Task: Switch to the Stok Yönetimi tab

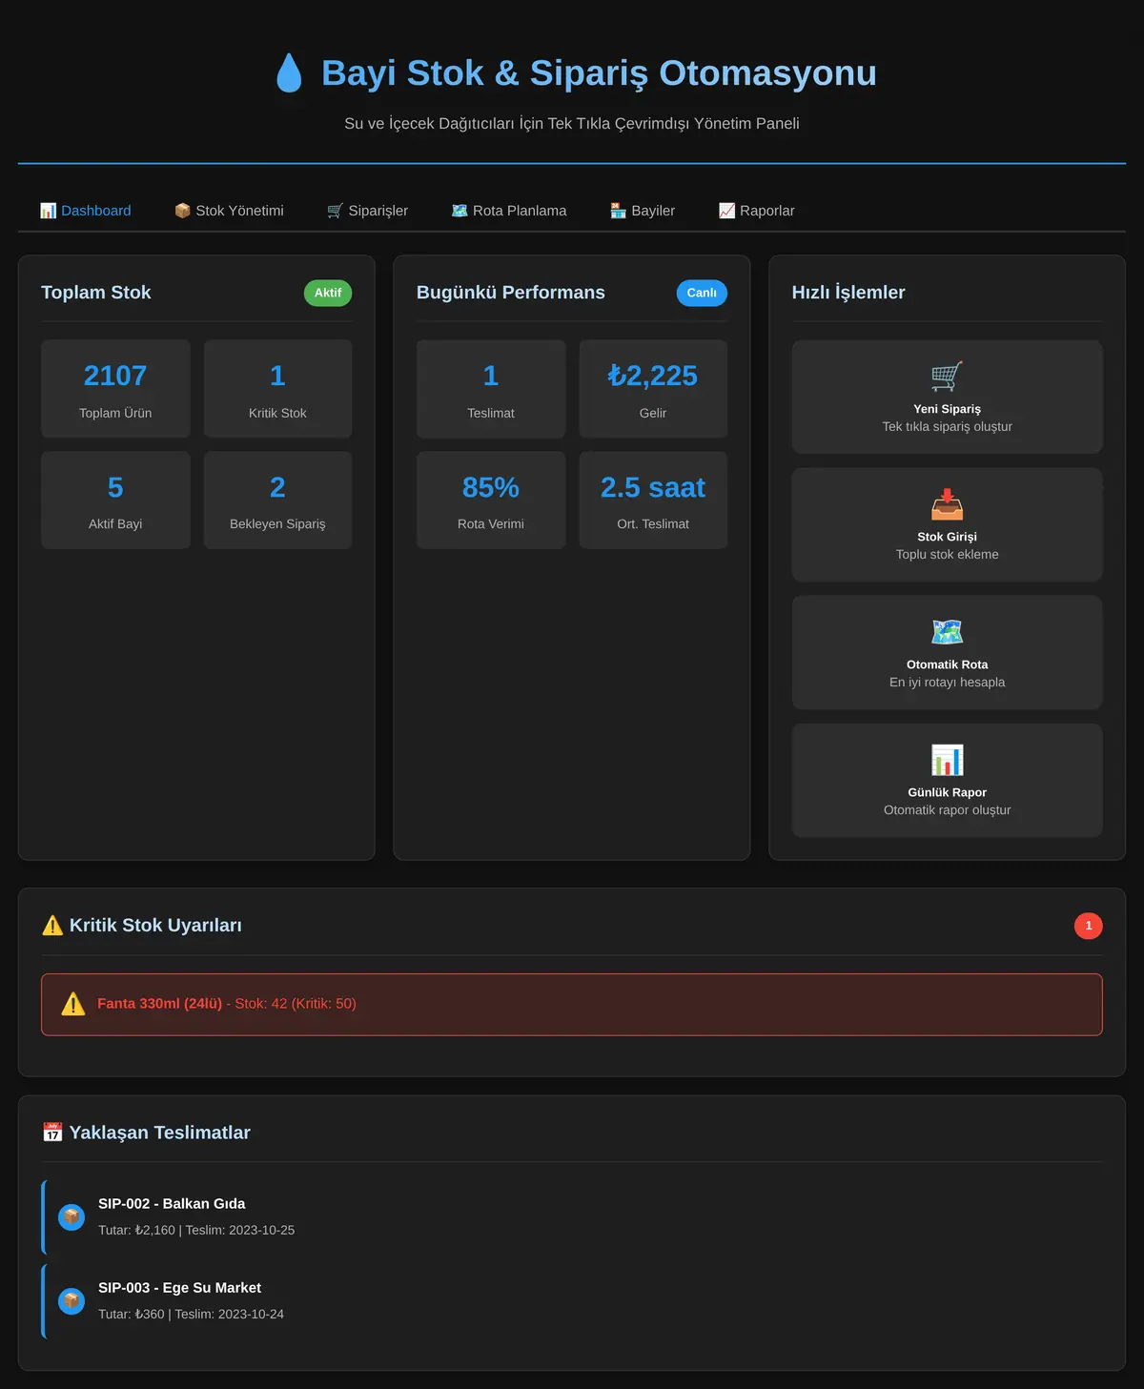Action: 229,211
